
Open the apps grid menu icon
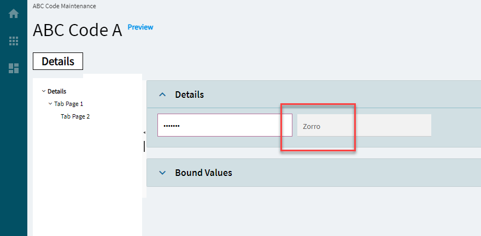tap(14, 41)
